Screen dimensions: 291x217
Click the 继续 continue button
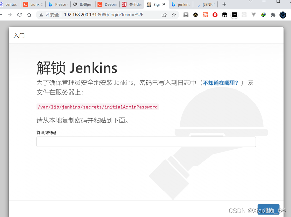coord(268,210)
